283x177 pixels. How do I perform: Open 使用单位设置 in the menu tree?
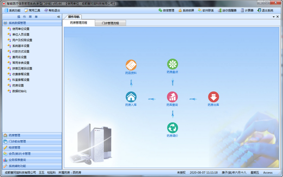21,29
